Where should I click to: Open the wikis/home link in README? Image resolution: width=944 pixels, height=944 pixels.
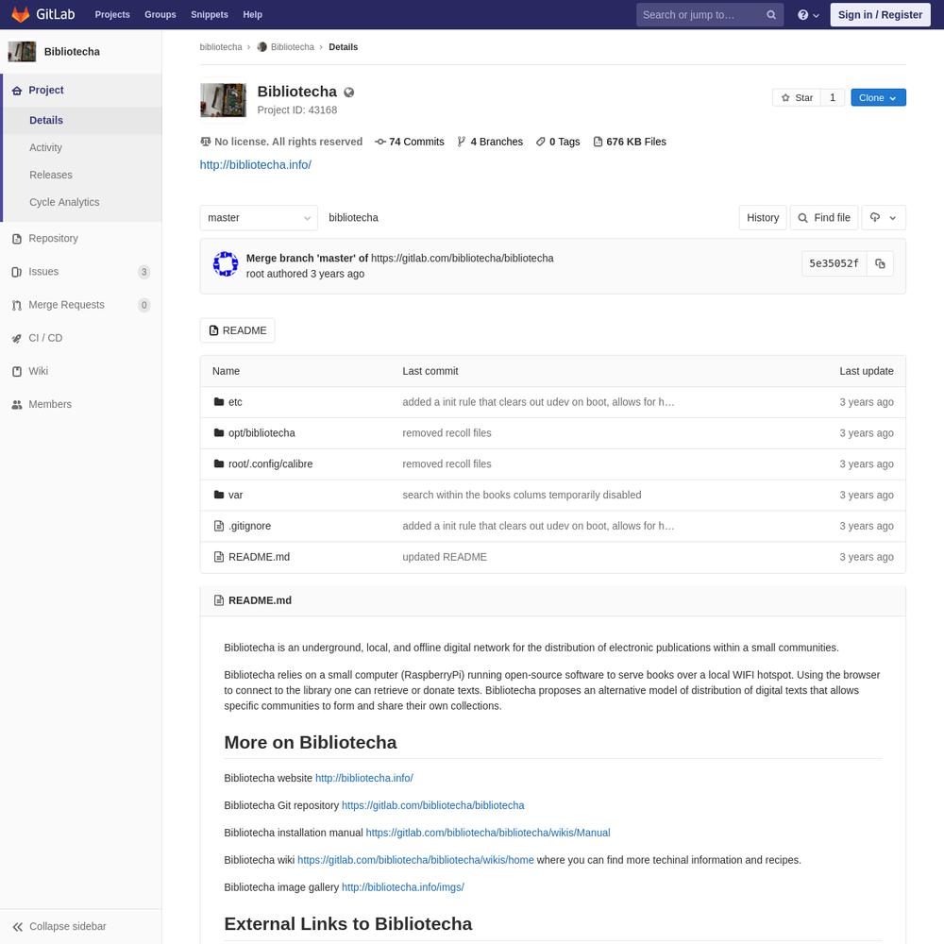415,860
